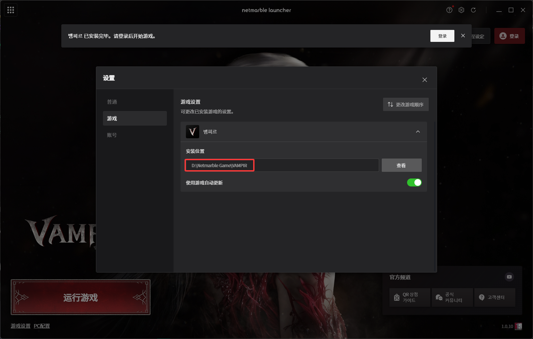This screenshot has height=339, width=533.
Task: Open QR 상점 가이드 button
Action: 410,297
